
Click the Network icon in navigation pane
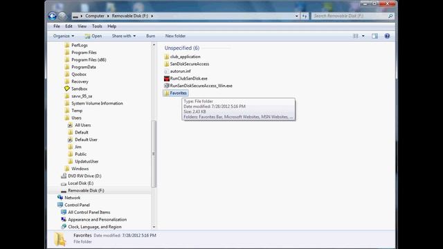coord(60,198)
